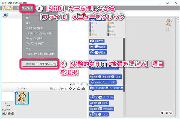Upload new backdrop from file icon

9,114
